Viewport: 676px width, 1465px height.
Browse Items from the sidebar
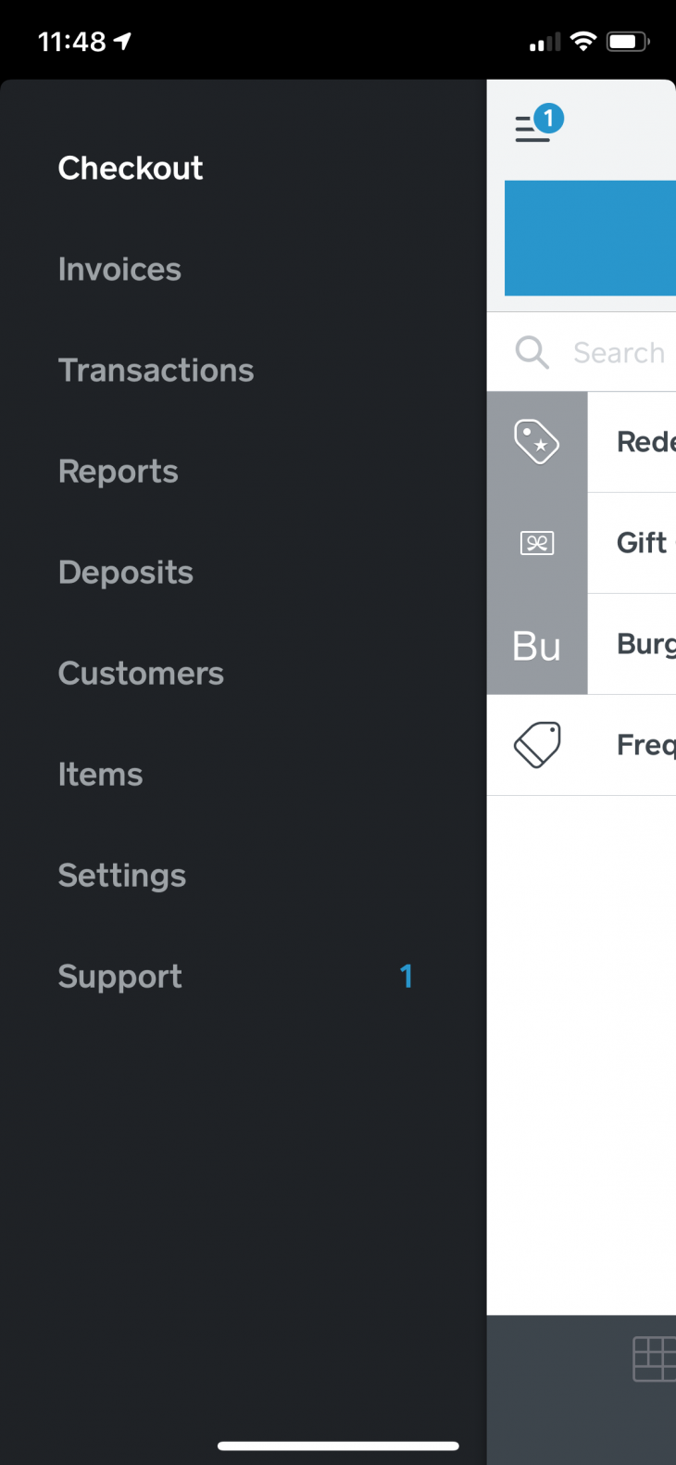point(100,775)
